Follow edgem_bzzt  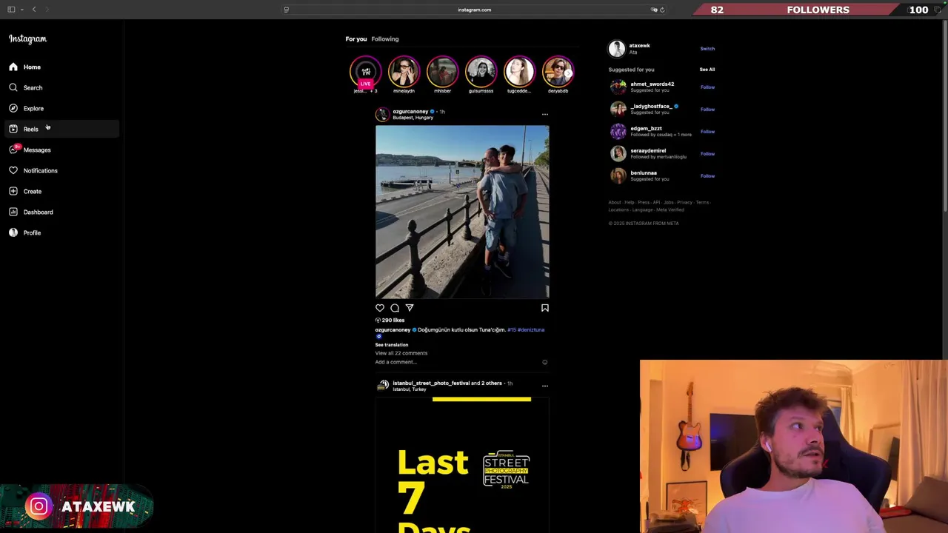[x=708, y=132]
